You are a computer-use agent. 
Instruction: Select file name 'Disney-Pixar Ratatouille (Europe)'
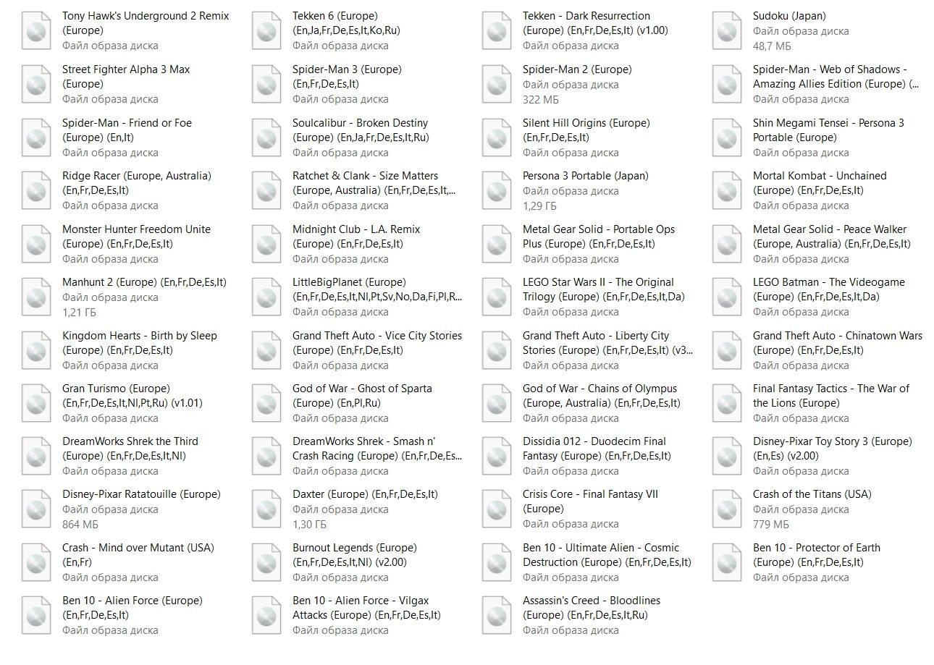[x=141, y=494]
